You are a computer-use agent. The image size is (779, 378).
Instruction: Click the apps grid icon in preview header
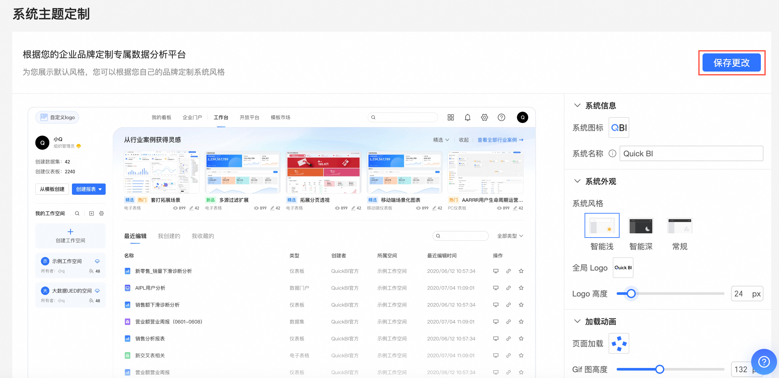coord(450,117)
